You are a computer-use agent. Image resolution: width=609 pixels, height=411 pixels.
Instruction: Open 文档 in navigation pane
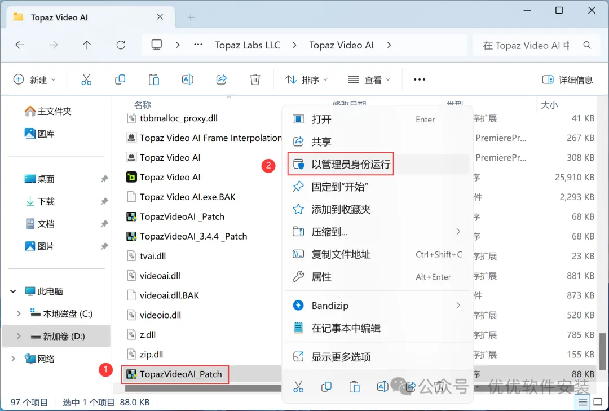40,224
